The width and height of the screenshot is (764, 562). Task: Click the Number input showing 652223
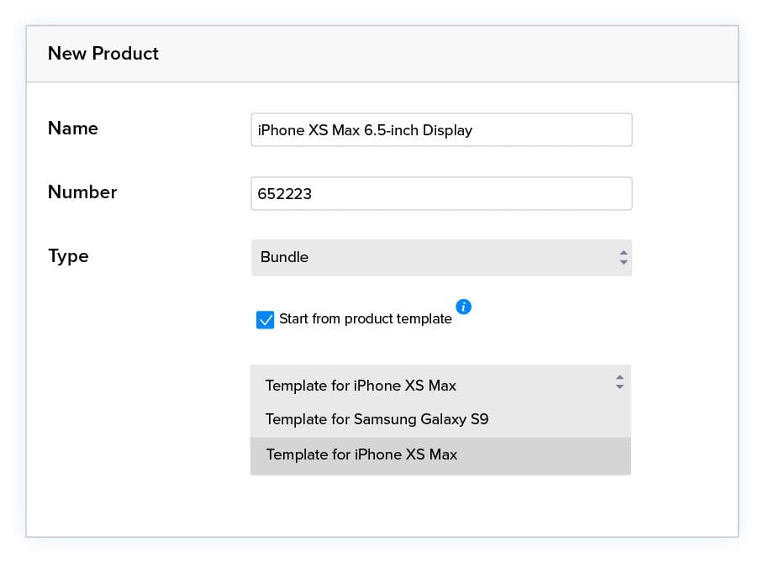click(x=441, y=193)
